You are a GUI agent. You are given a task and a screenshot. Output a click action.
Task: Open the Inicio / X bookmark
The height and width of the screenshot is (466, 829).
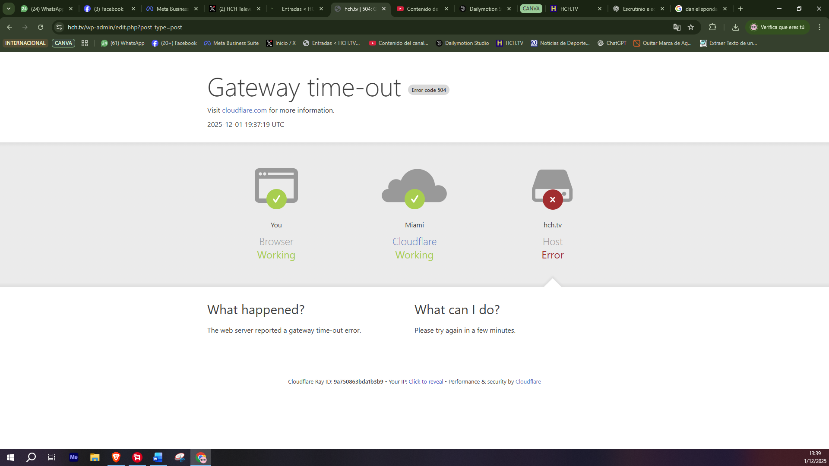tap(281, 43)
